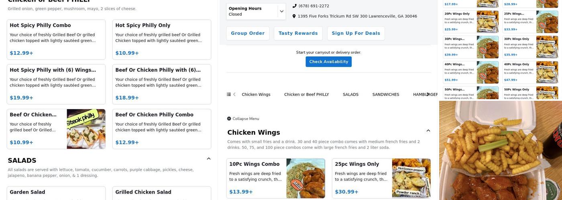Open the Steak Philly item thumbnail
The width and height of the screenshot is (562, 200).
(86, 129)
